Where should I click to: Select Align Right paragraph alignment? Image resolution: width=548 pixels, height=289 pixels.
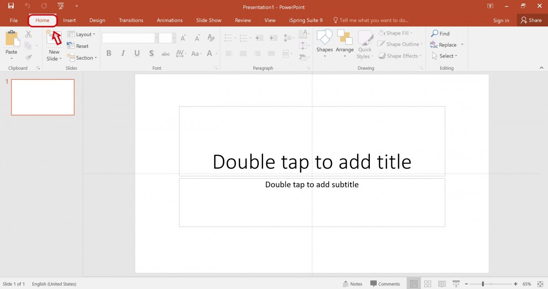(257, 53)
